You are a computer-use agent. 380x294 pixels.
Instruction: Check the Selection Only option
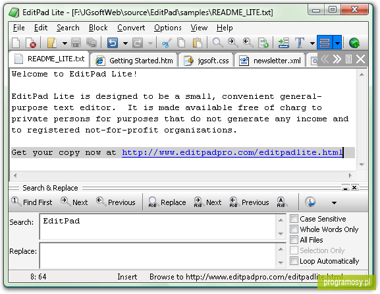(294, 250)
